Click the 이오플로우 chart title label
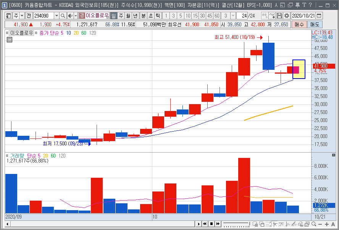The height and width of the screenshot is (230, 339). point(22,33)
